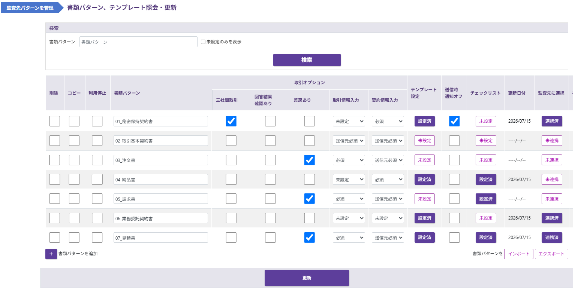The width and height of the screenshot is (575, 291).
Task: Open テンプレート設定 設定済 for 01_秘密保持契約書
Action: [425, 121]
